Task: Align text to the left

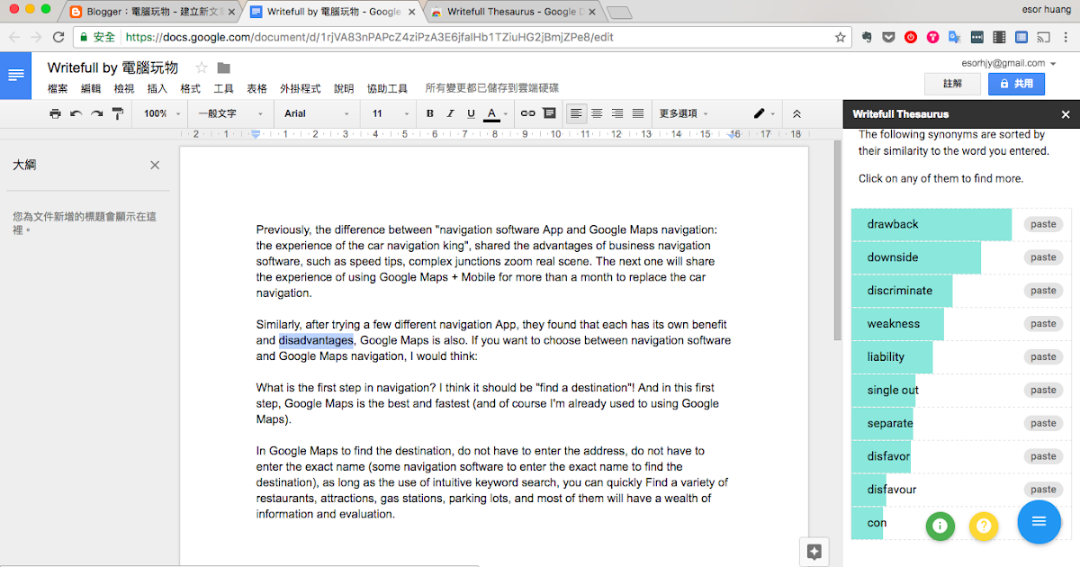Action: point(576,113)
